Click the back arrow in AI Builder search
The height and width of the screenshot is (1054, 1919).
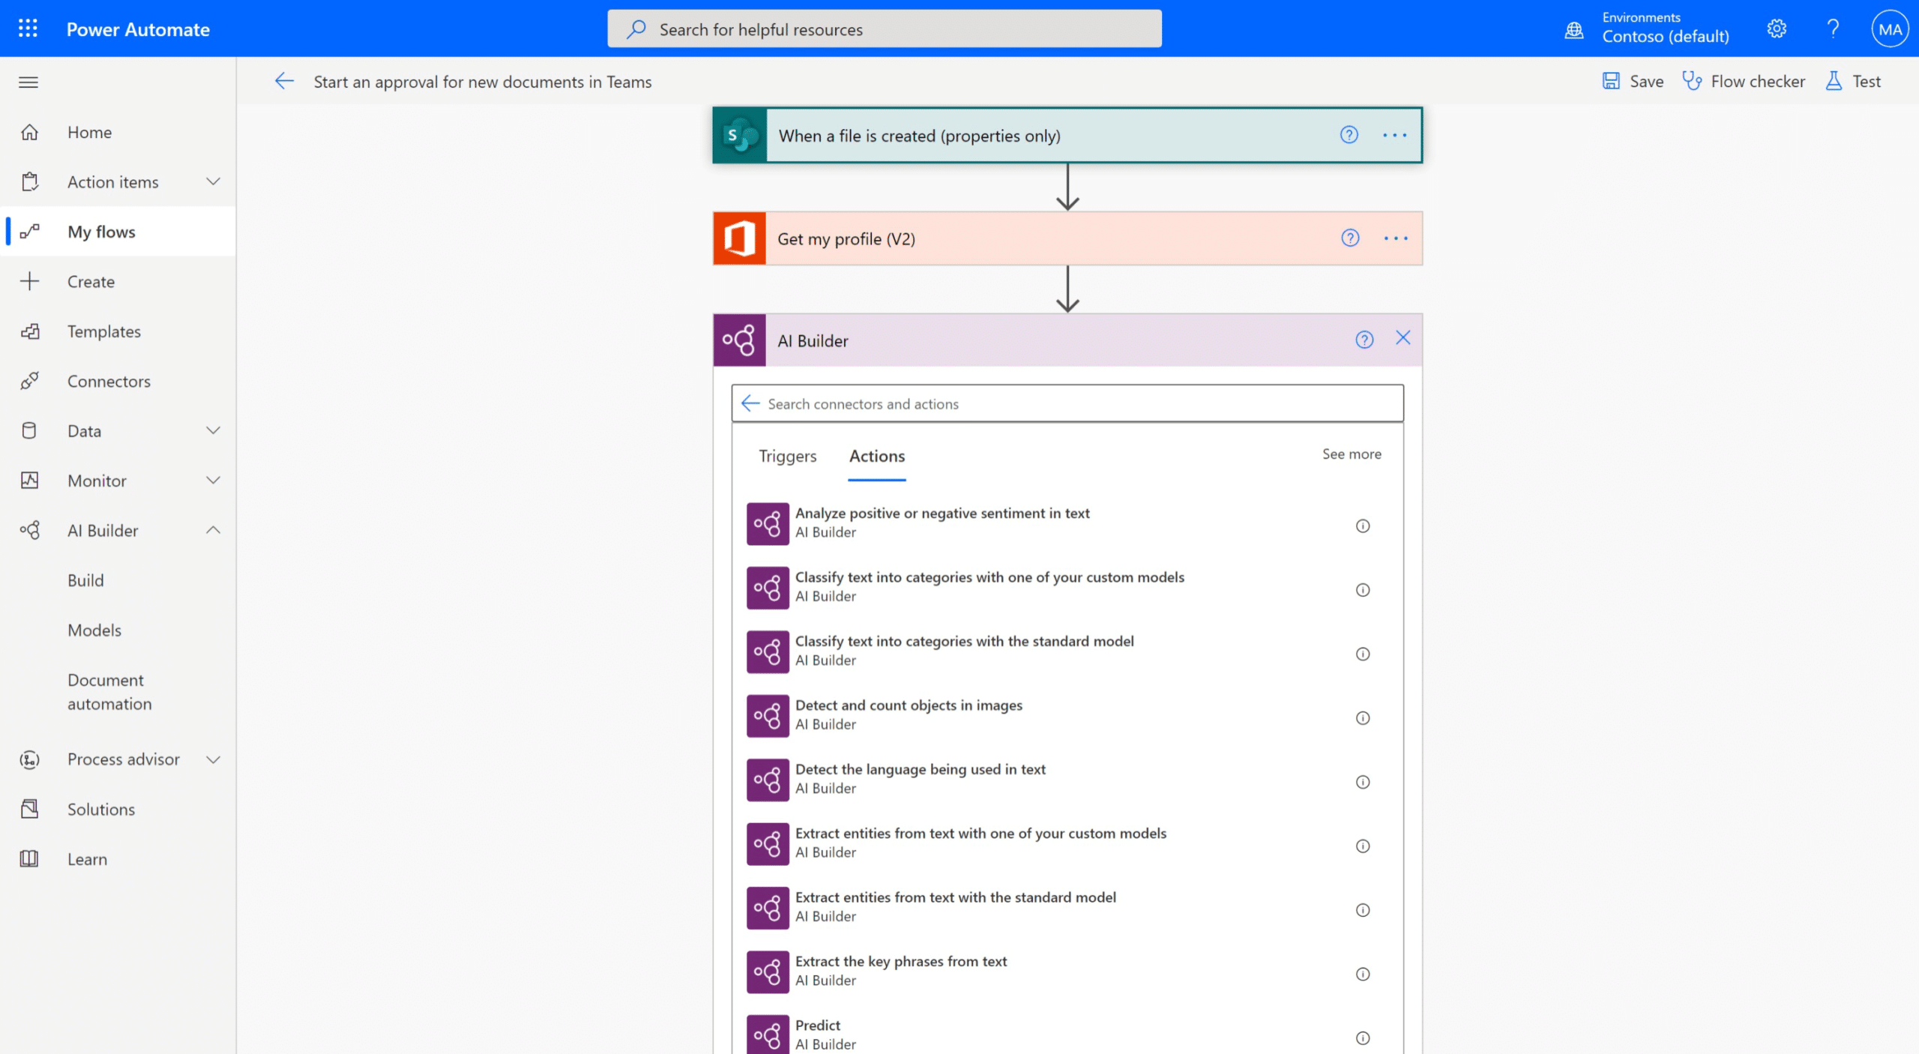point(749,403)
